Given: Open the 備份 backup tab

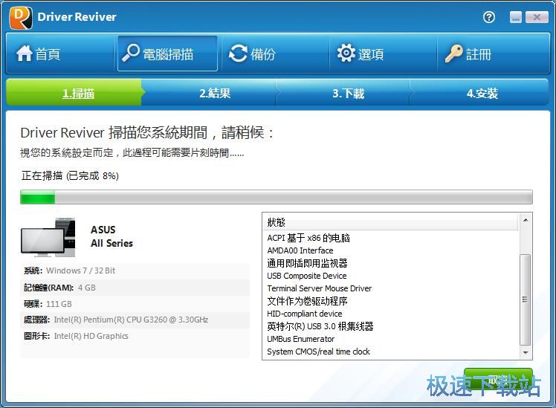Looking at the screenshot, I should click(276, 54).
